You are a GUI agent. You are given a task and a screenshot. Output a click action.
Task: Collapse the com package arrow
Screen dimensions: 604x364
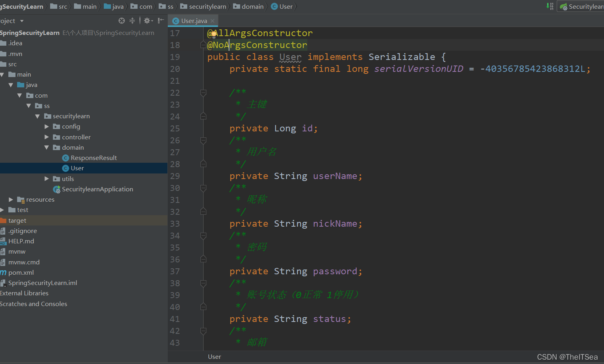(19, 95)
